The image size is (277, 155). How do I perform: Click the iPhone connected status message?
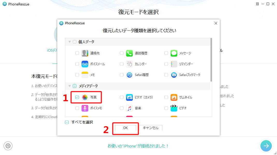click(138, 146)
